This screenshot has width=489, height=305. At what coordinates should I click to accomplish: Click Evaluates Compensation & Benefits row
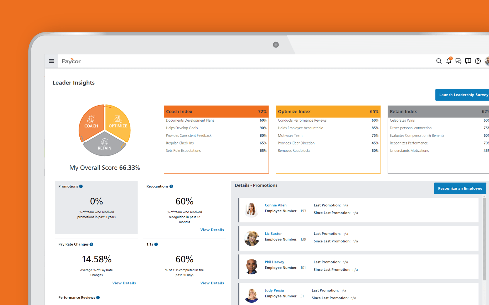[439, 136]
